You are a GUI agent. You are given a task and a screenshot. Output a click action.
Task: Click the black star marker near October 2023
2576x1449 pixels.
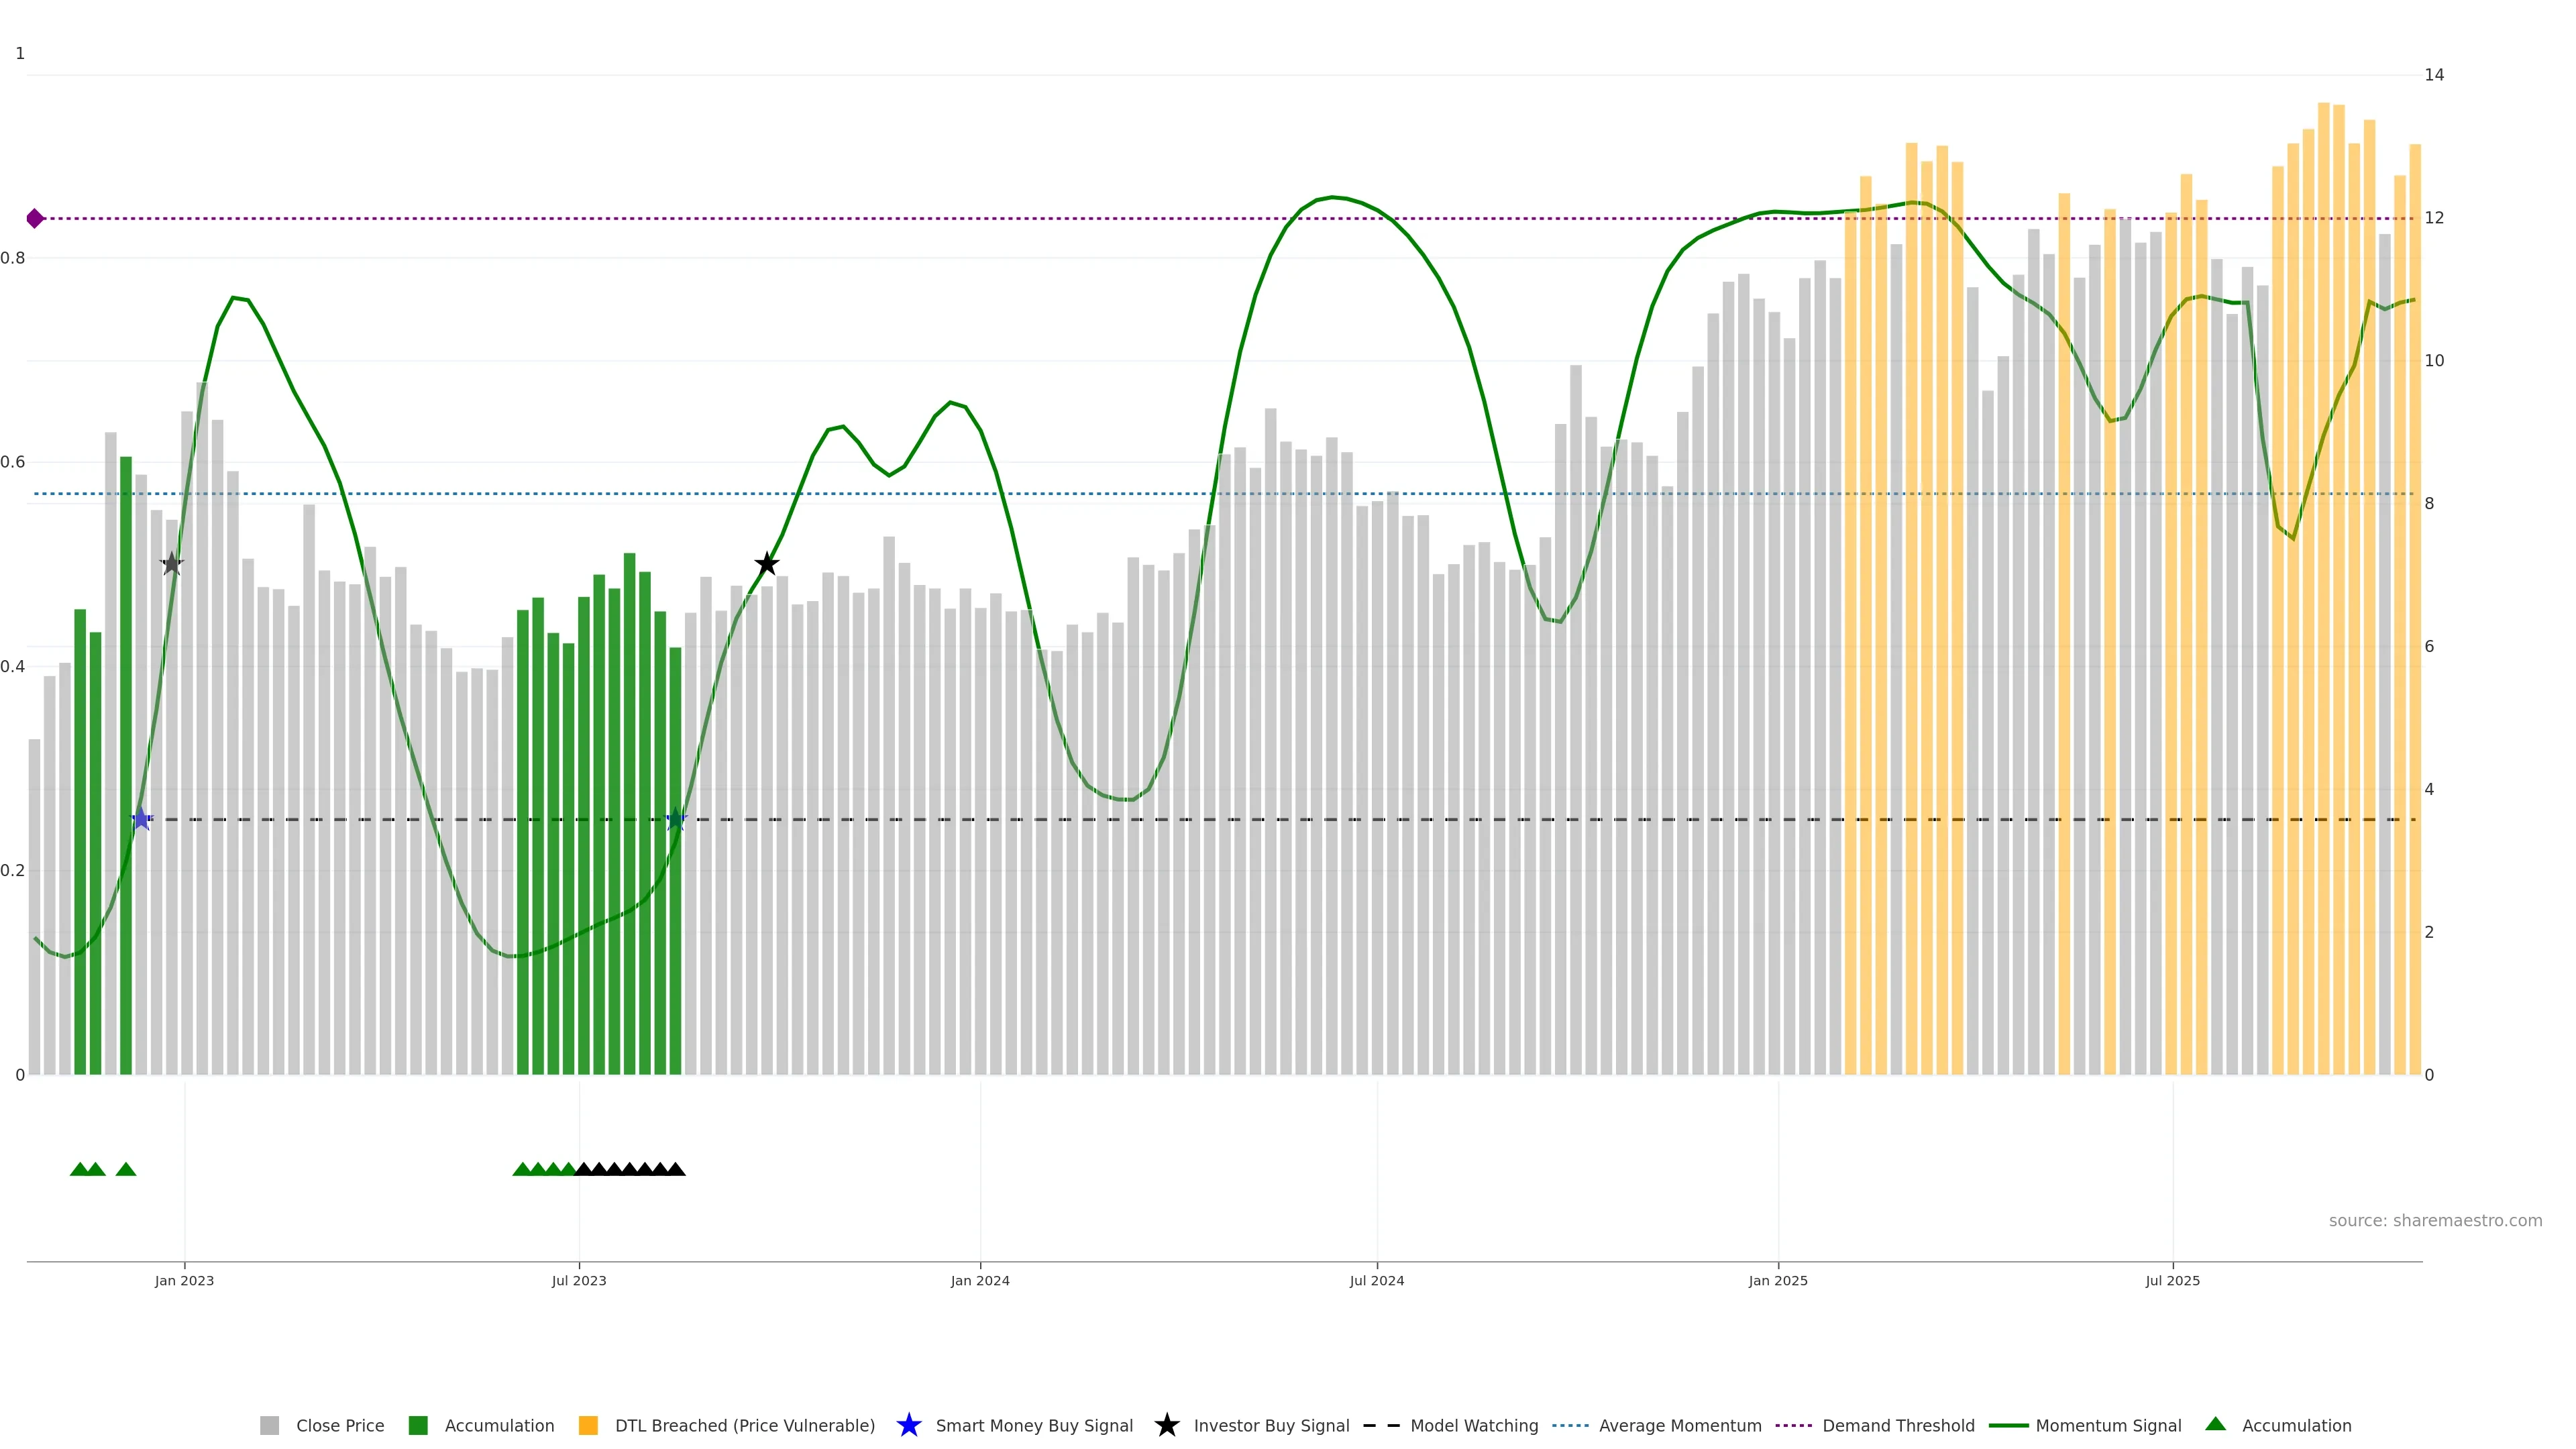766,564
